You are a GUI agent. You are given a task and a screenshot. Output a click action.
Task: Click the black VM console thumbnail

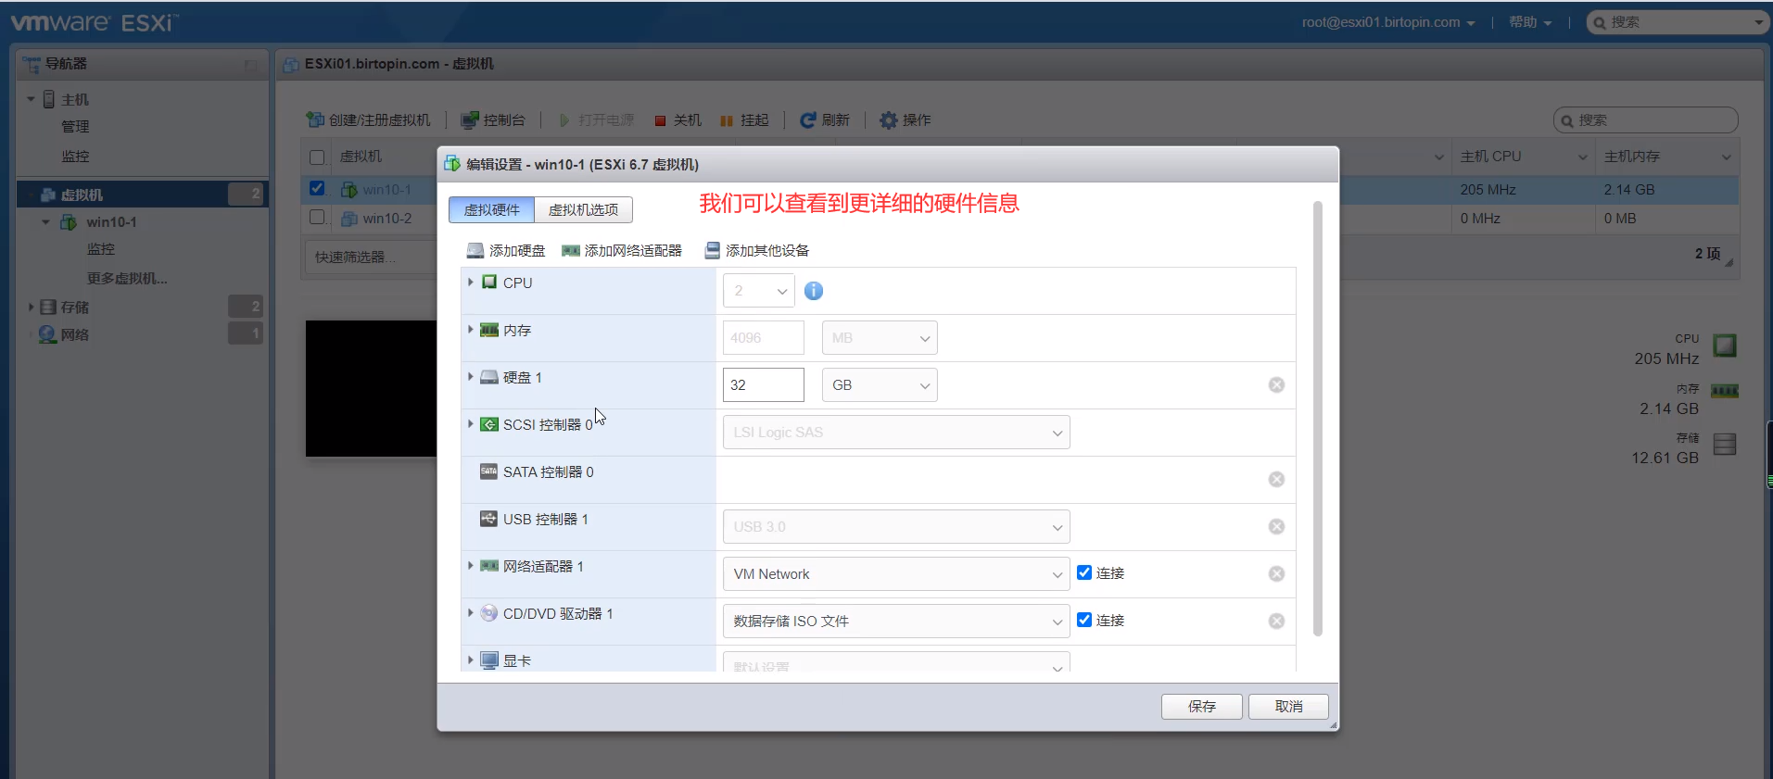tap(371, 388)
